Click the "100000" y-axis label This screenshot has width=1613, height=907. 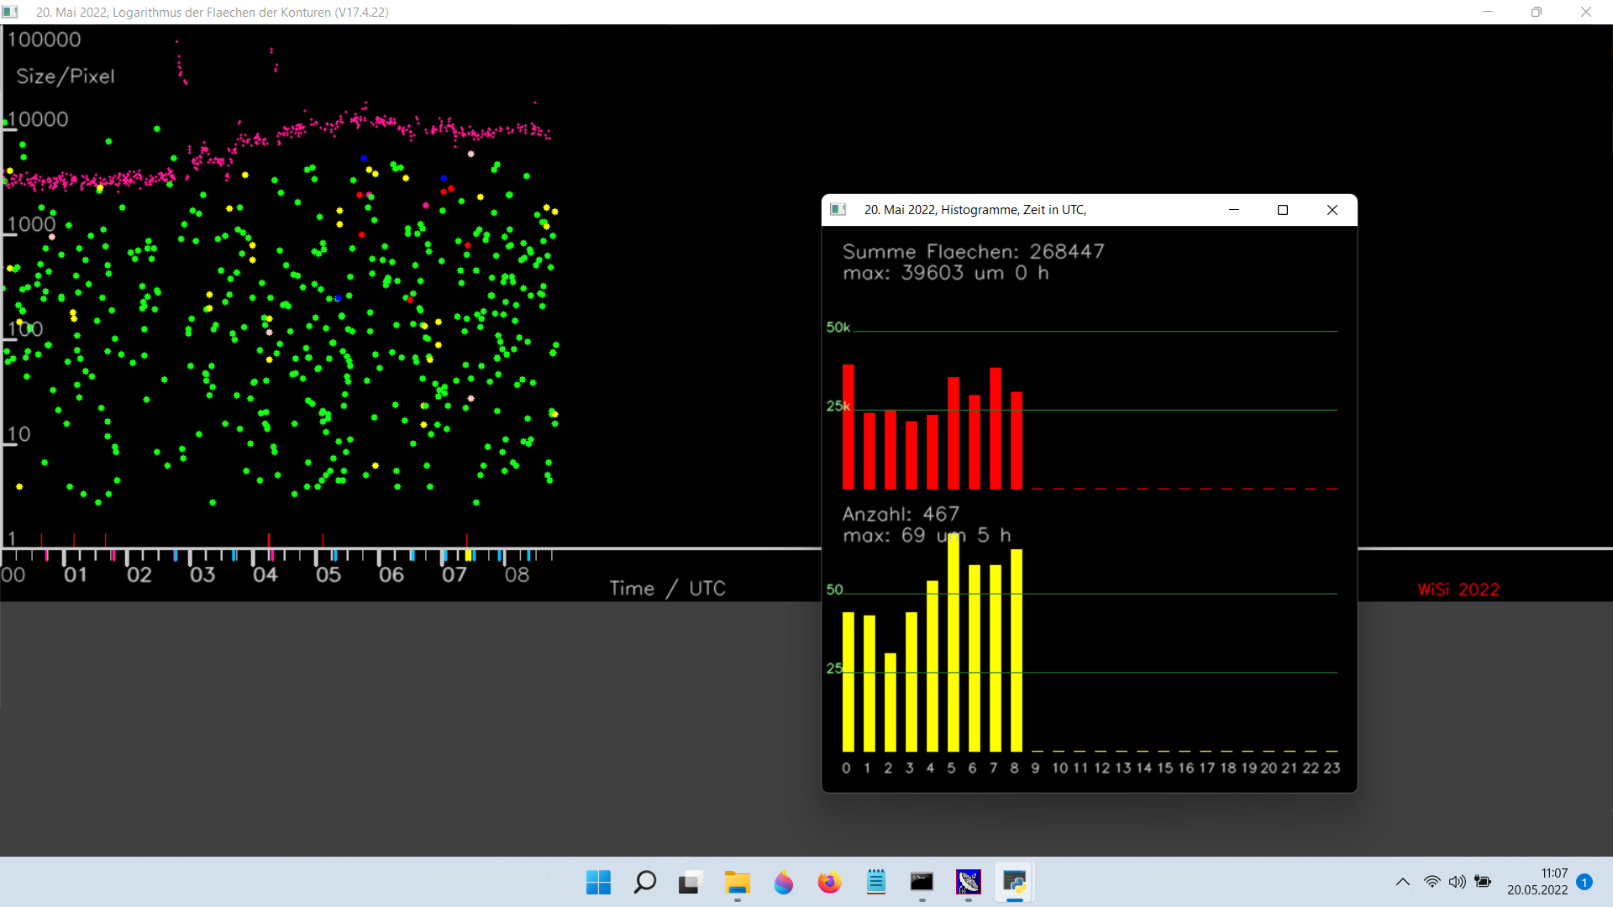(x=45, y=39)
